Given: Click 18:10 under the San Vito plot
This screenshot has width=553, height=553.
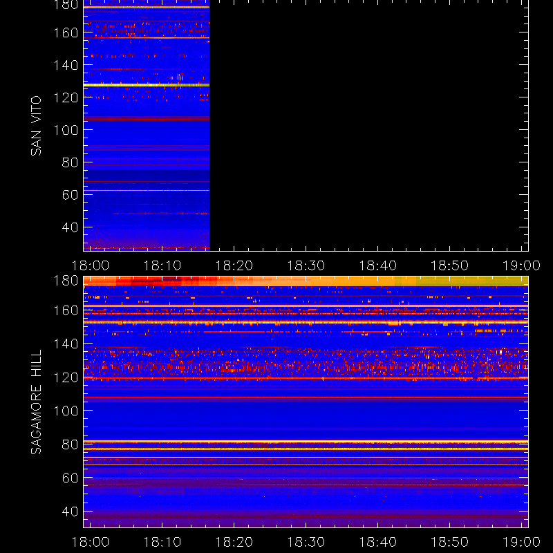Looking at the screenshot, I should (162, 265).
